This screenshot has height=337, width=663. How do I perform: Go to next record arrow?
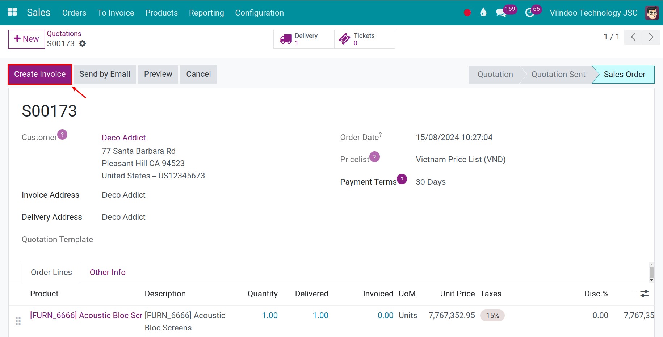coord(651,37)
